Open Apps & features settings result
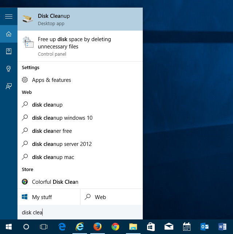Viewport: 233px width, 234px height. tap(51, 80)
